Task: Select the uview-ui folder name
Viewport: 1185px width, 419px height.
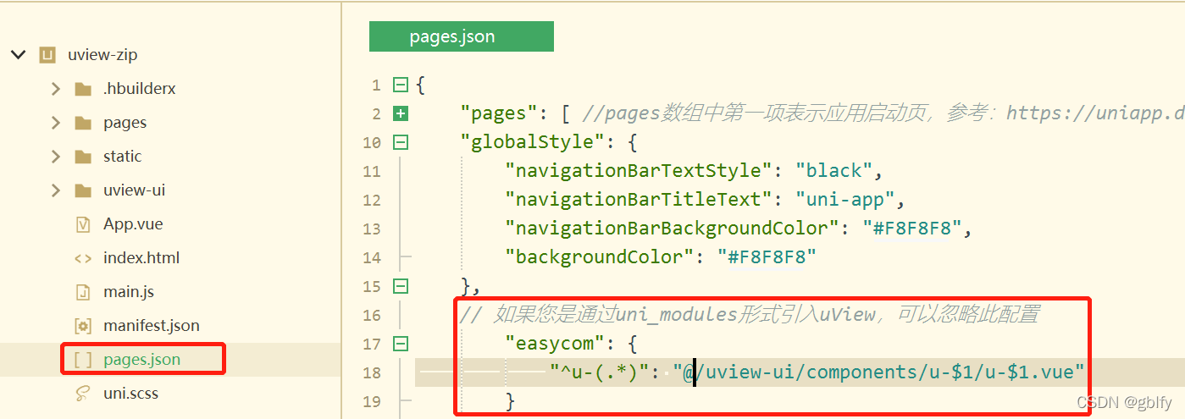Action: 135,190
